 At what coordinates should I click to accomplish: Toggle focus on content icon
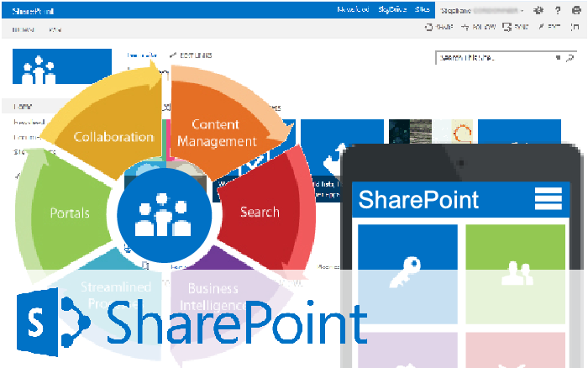(575, 27)
